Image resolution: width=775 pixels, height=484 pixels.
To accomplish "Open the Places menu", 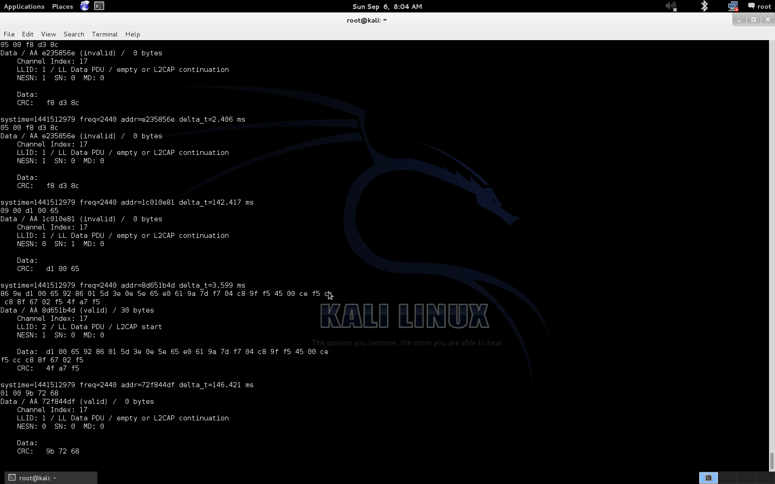I will (x=62, y=6).
